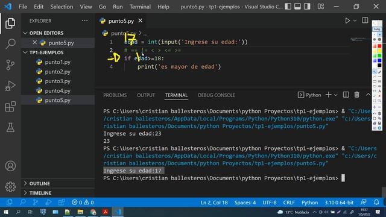Pick the green color in drawing palette

(x=379, y=55)
